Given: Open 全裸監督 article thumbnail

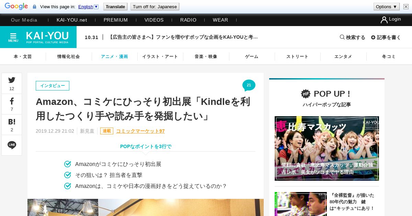Looking at the screenshot, I should tap(301, 204).
